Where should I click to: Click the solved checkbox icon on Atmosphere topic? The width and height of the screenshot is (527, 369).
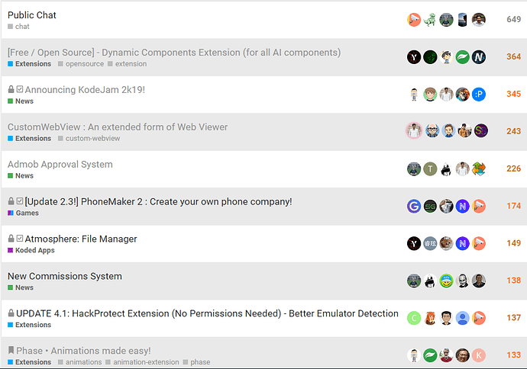tap(20, 238)
